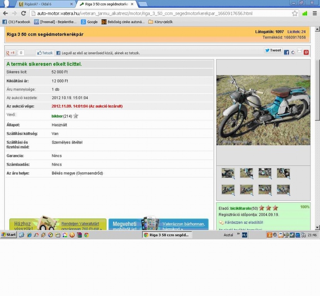Image resolution: width=320 pixels, height=296 pixels.
Task: Open the (31) Facebook bookmark
Action: pyautogui.click(x=16, y=22)
